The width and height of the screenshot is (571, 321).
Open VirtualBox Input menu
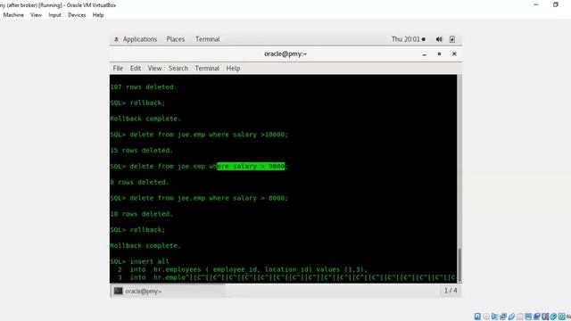coord(55,15)
